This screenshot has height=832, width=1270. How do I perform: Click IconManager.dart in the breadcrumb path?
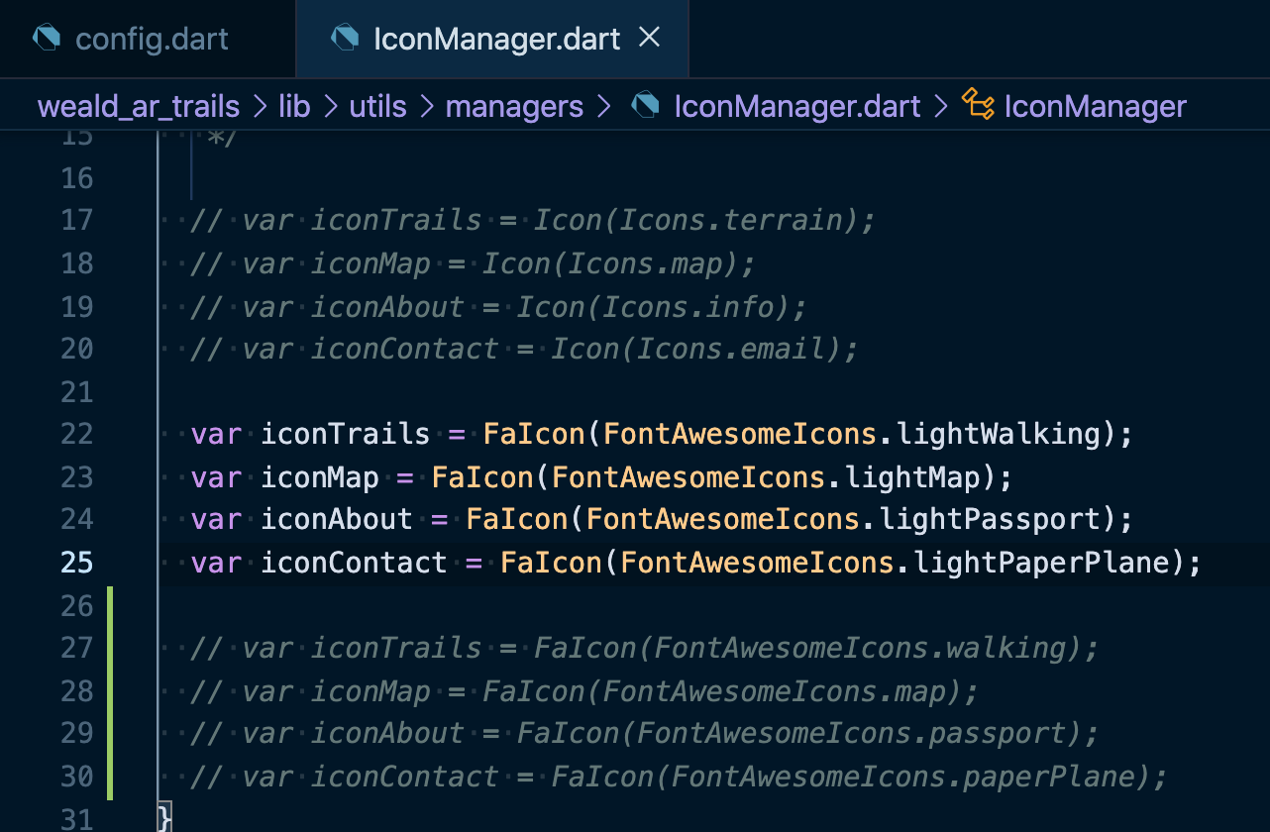(795, 105)
